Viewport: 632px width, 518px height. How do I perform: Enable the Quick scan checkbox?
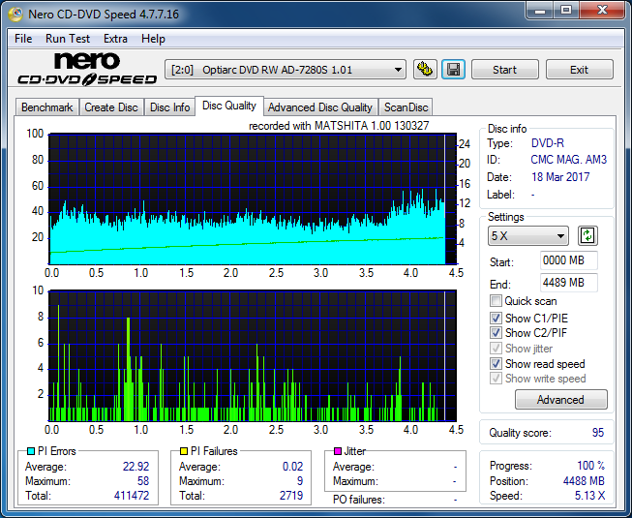tap(496, 301)
